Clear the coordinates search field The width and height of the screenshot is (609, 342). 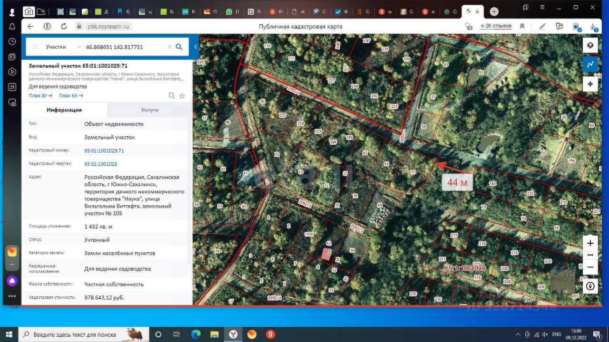point(169,47)
